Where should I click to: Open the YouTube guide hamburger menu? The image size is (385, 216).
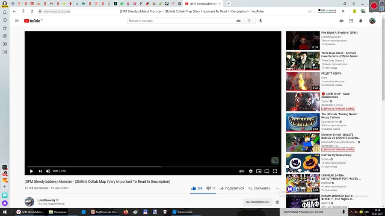(x=17, y=21)
